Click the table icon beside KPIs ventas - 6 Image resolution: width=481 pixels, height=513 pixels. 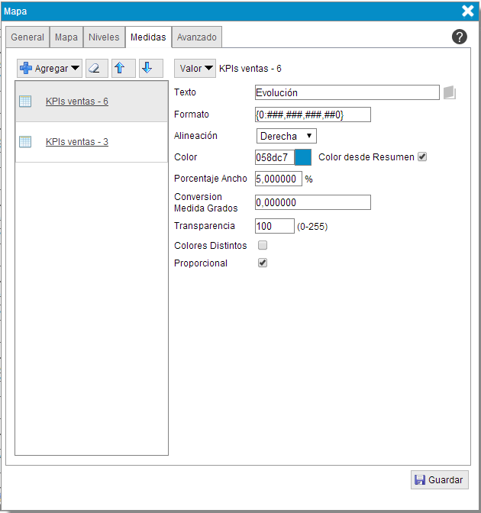25,101
